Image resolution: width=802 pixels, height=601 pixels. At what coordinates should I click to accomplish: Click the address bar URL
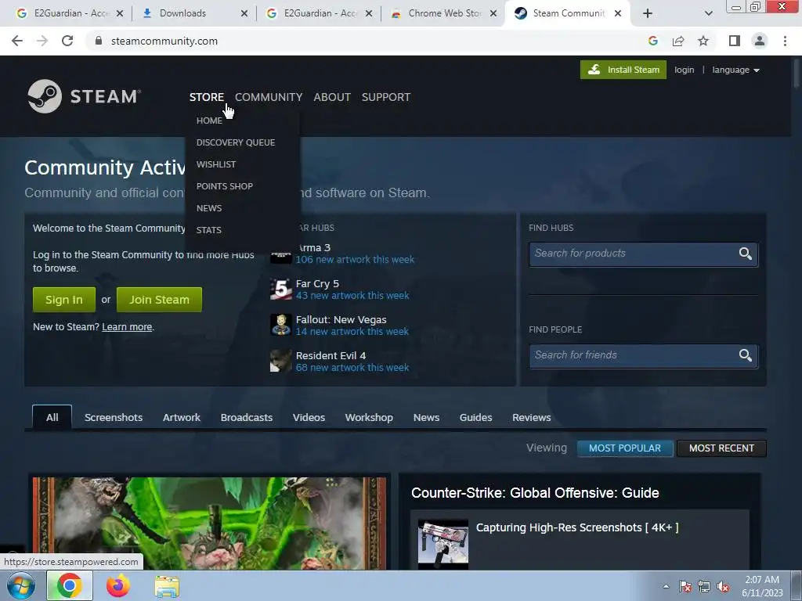click(x=164, y=41)
